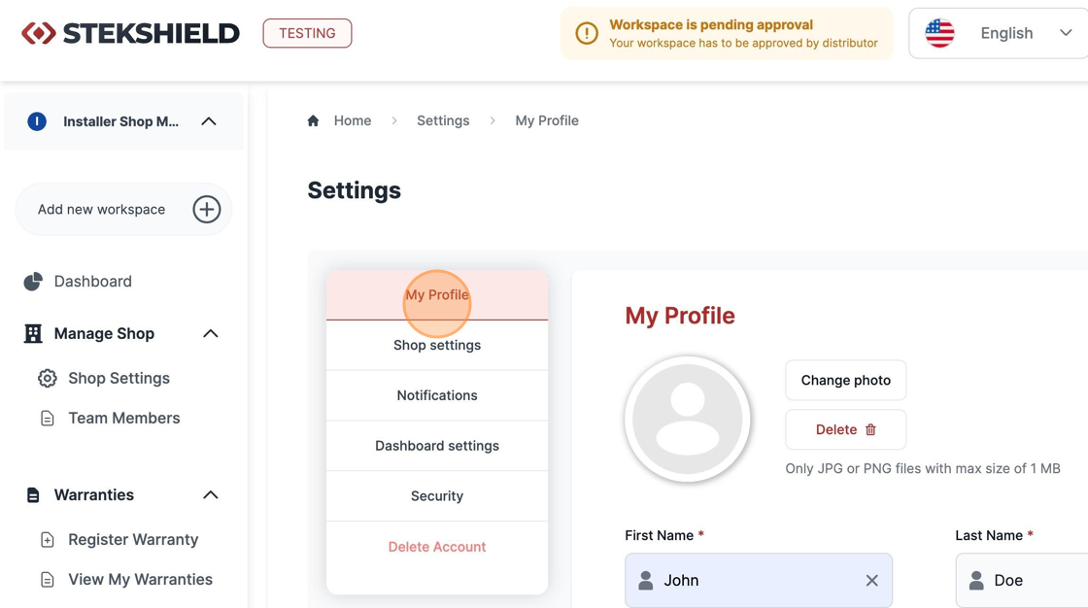
Task: Click the Warranties file icon
Action: pyautogui.click(x=33, y=495)
